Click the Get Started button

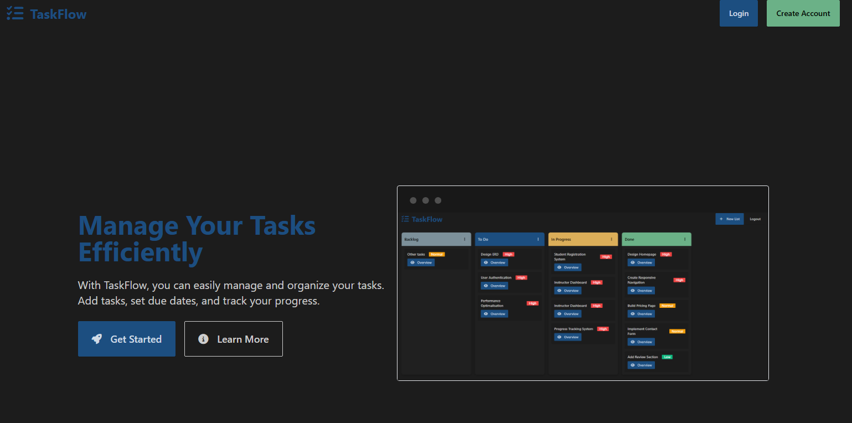tap(127, 339)
